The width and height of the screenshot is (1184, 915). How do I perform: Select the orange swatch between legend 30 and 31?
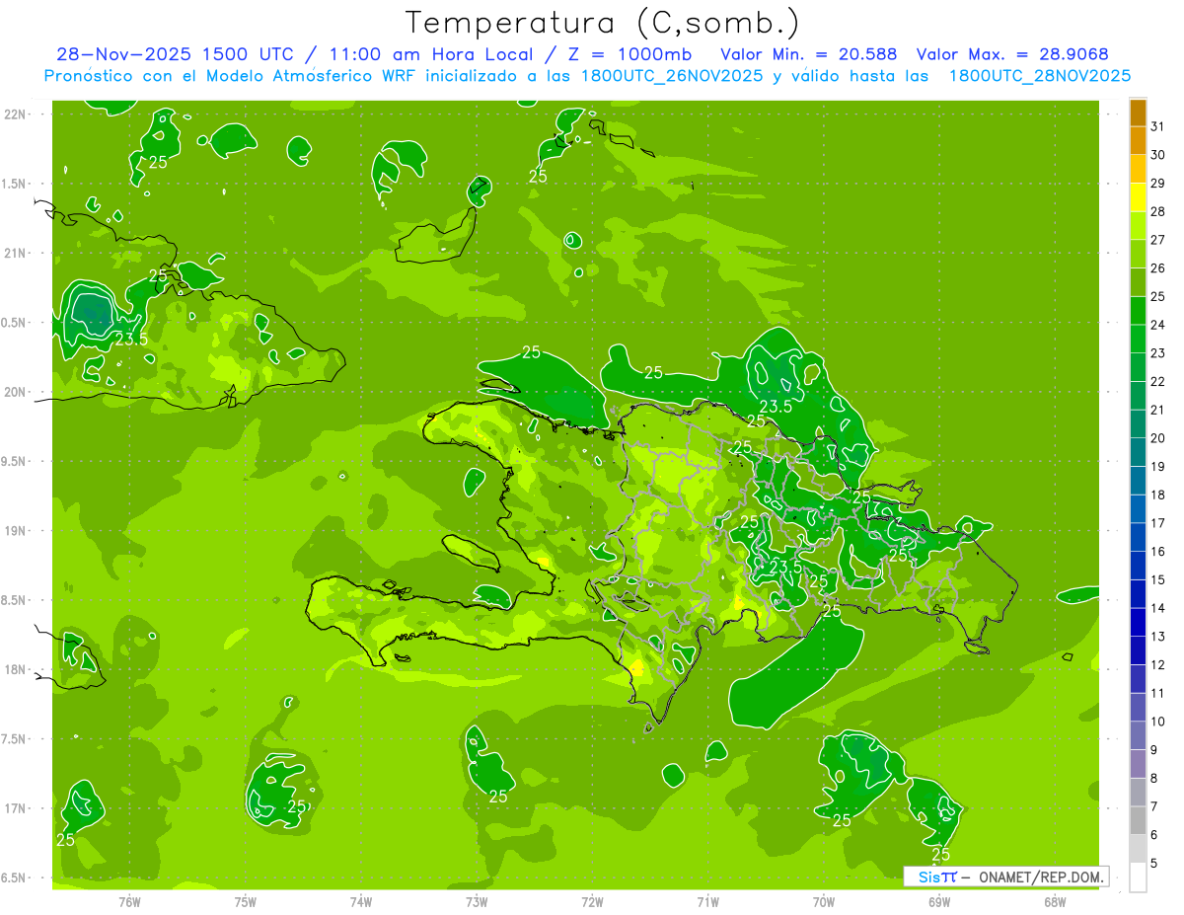coord(1138,140)
